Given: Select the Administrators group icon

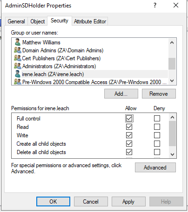Looking at the screenshot, I should (18, 66).
